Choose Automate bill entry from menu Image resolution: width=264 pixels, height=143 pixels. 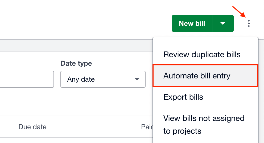pyautogui.click(x=205, y=76)
